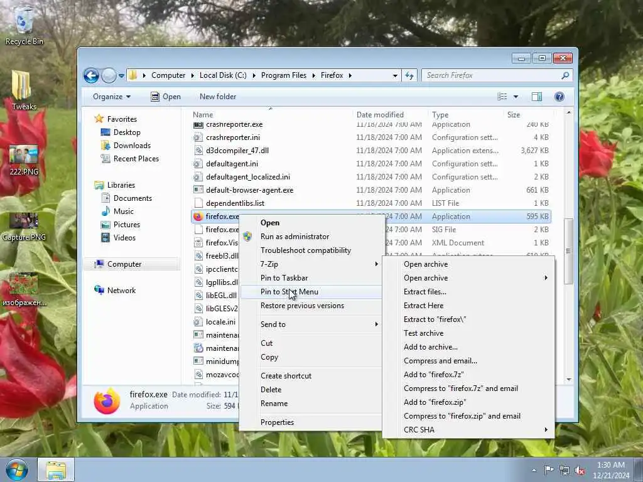Click the refresh icon beside address bar
The image size is (643, 482).
pyautogui.click(x=409, y=75)
